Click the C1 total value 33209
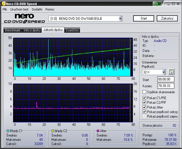 [x=38, y=144]
